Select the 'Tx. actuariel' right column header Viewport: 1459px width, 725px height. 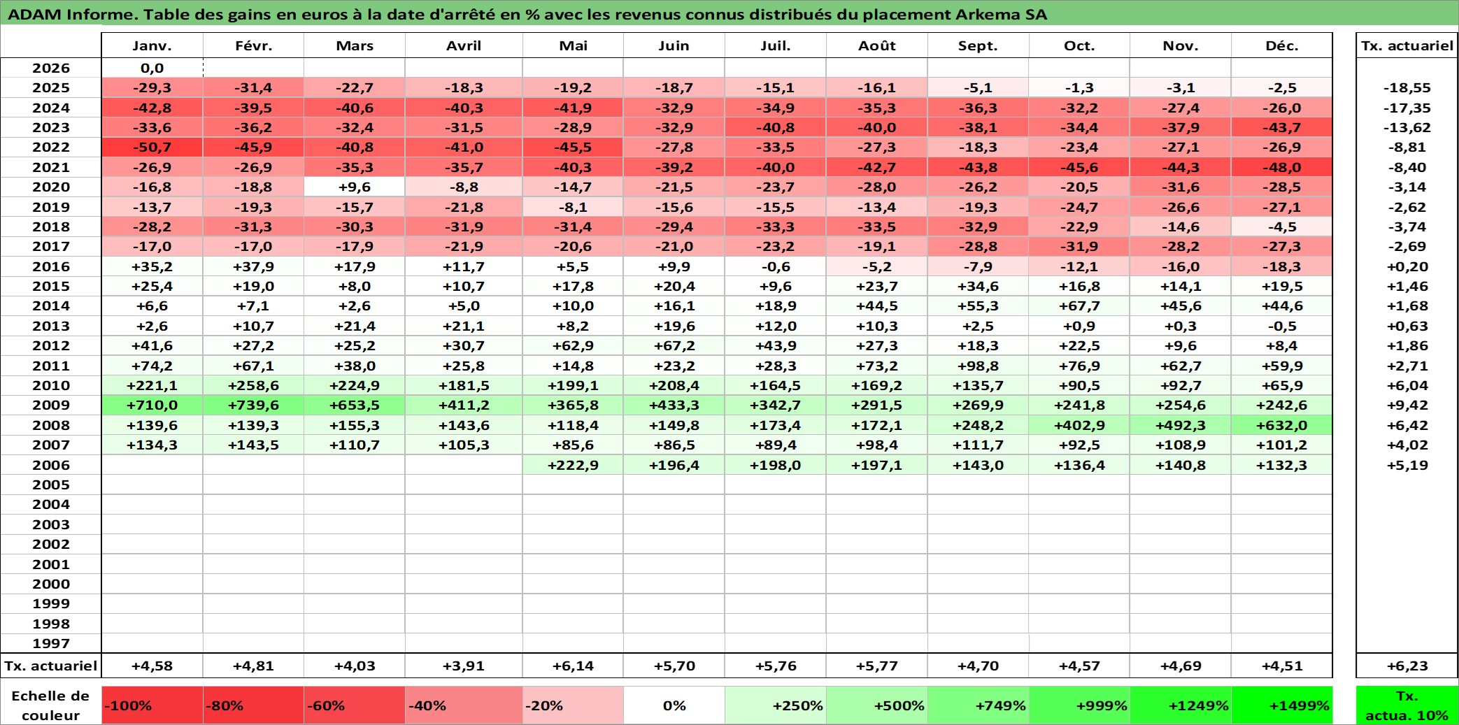(x=1407, y=45)
